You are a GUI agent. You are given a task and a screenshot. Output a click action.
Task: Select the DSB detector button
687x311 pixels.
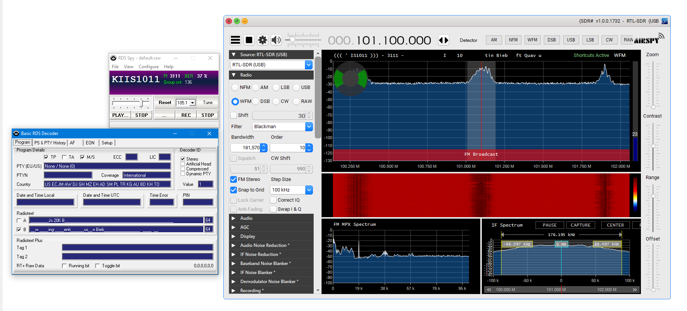point(552,40)
